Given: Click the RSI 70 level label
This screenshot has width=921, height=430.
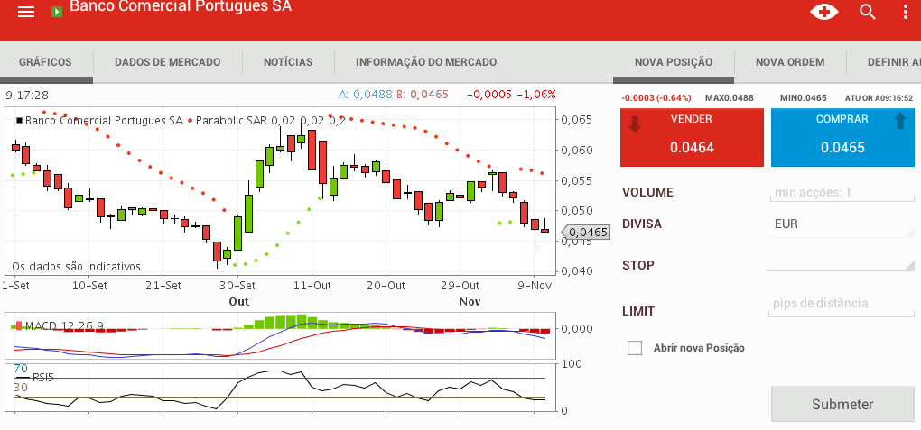Looking at the screenshot, I should (x=21, y=369).
